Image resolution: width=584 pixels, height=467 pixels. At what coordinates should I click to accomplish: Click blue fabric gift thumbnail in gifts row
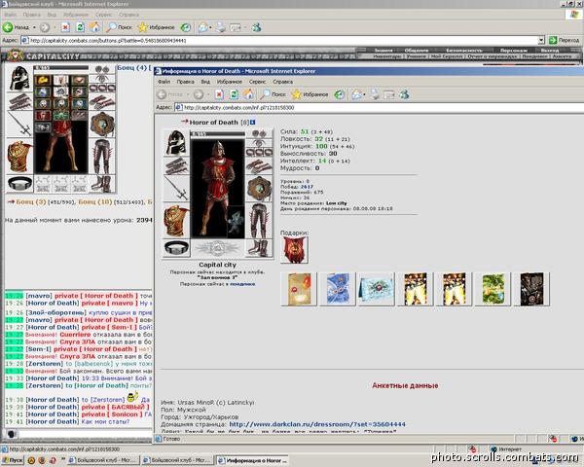(338, 289)
